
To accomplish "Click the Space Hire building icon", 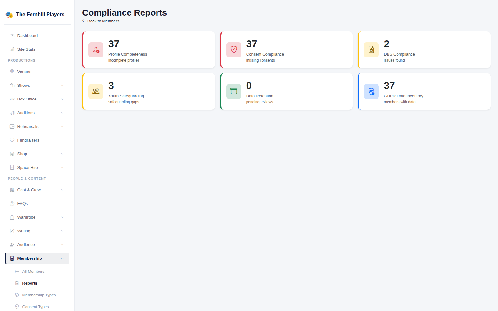I will [12, 168].
